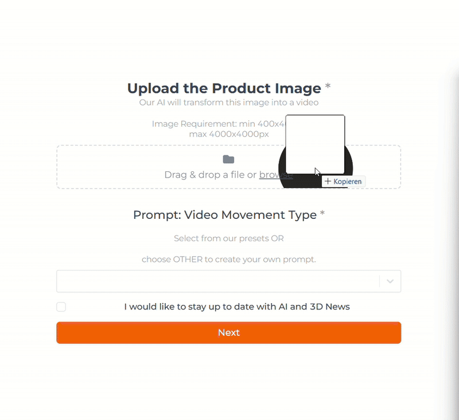Click the Kopieren drag tooltip
Screen dimensions: 459x420
343,181
